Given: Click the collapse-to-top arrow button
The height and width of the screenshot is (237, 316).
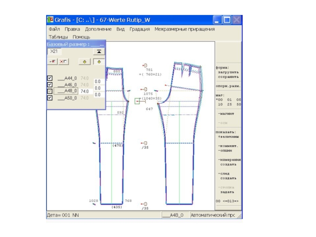Looking at the screenshot, I should click(99, 51).
